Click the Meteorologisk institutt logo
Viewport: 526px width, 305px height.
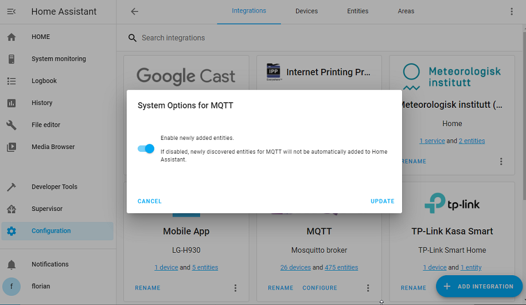pos(451,77)
